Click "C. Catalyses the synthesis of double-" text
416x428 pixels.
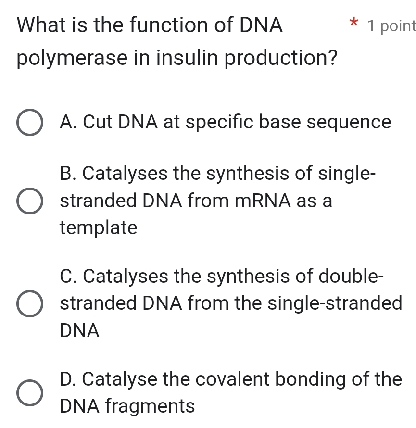point(222,277)
